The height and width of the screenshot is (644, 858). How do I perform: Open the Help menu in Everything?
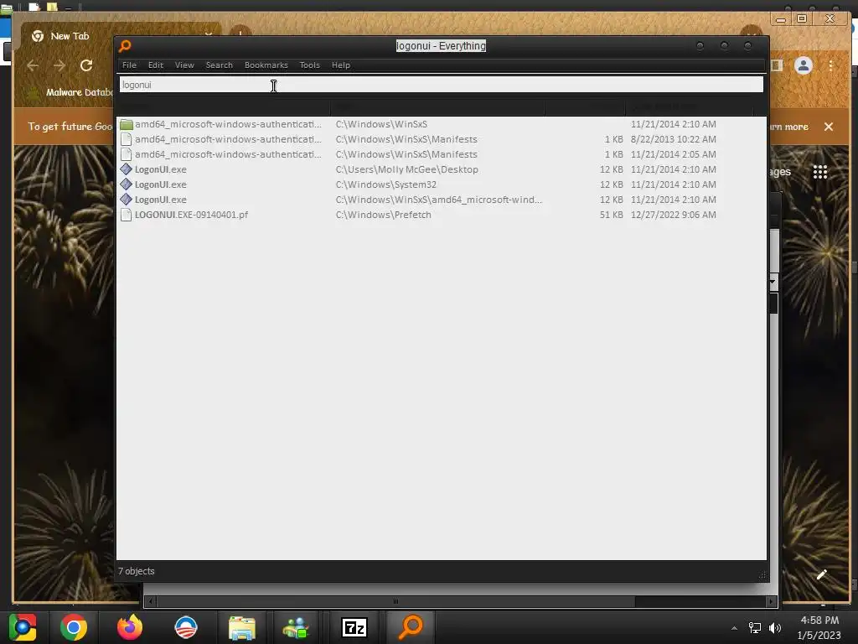[x=340, y=65]
